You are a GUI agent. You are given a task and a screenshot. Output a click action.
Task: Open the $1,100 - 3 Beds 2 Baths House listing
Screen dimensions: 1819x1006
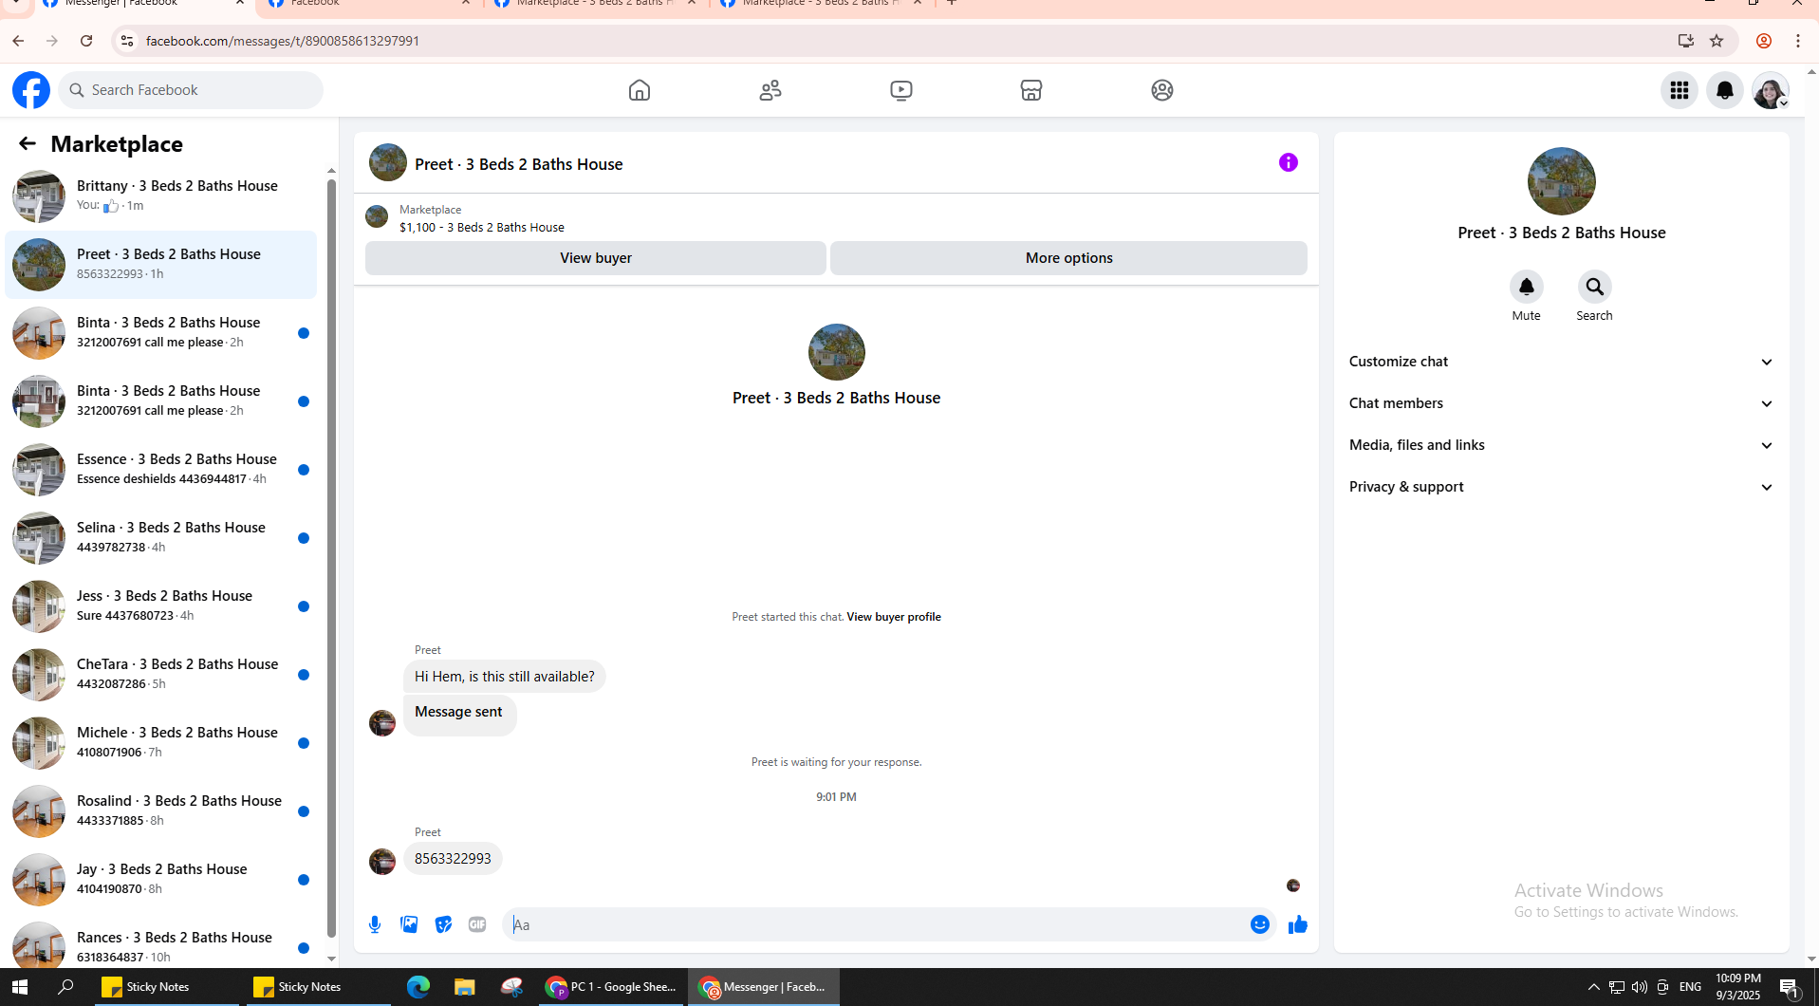point(482,228)
